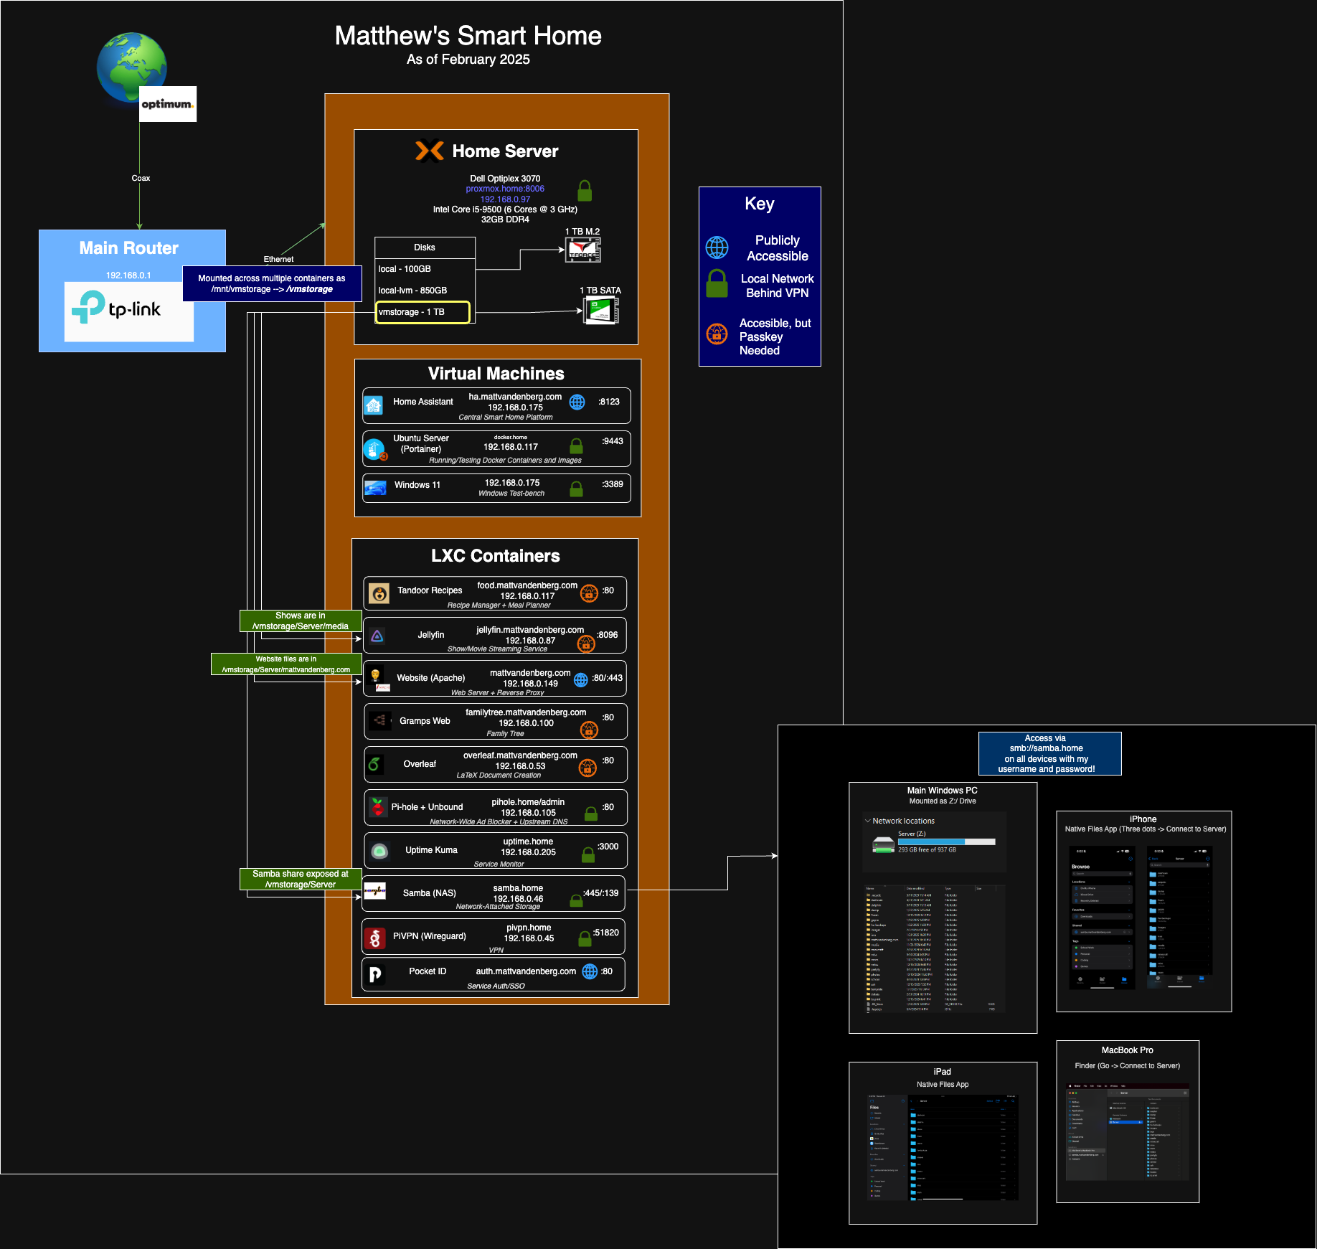1317x1249 pixels.
Task: Open the proxmox.home:8006 link
Action: click(x=505, y=189)
